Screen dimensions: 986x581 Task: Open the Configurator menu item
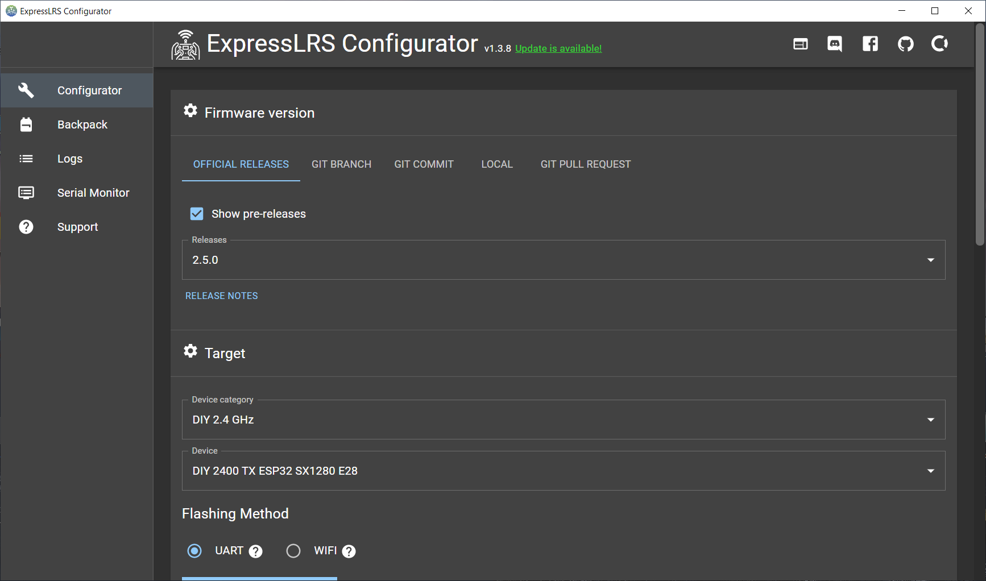(x=77, y=90)
